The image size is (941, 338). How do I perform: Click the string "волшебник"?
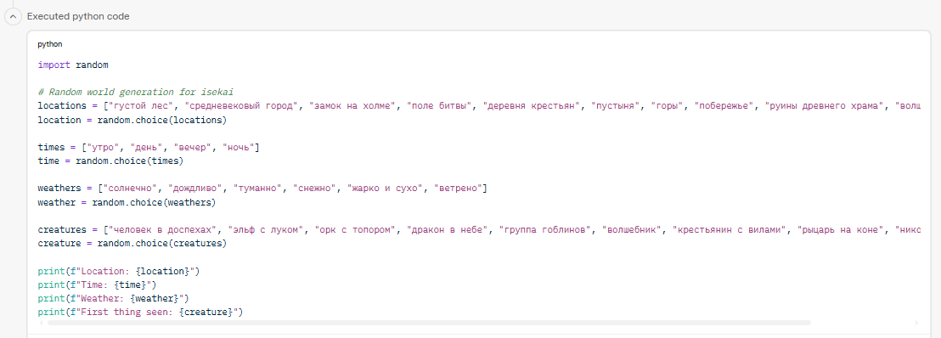coord(632,230)
